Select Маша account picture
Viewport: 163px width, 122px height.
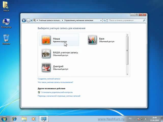pos(46,40)
